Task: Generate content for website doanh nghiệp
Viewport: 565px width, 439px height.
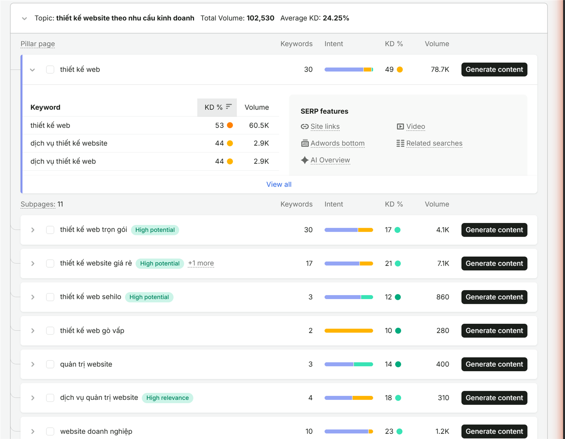Action: pos(494,431)
